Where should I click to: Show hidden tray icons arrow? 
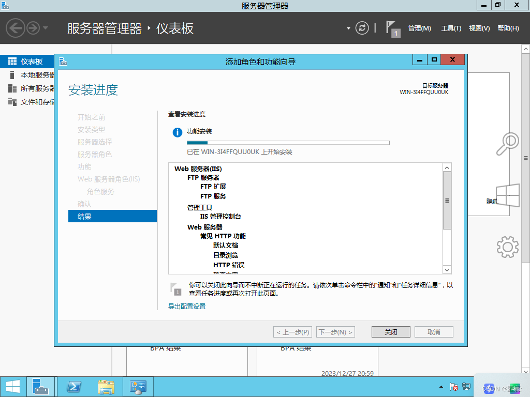tap(441, 387)
